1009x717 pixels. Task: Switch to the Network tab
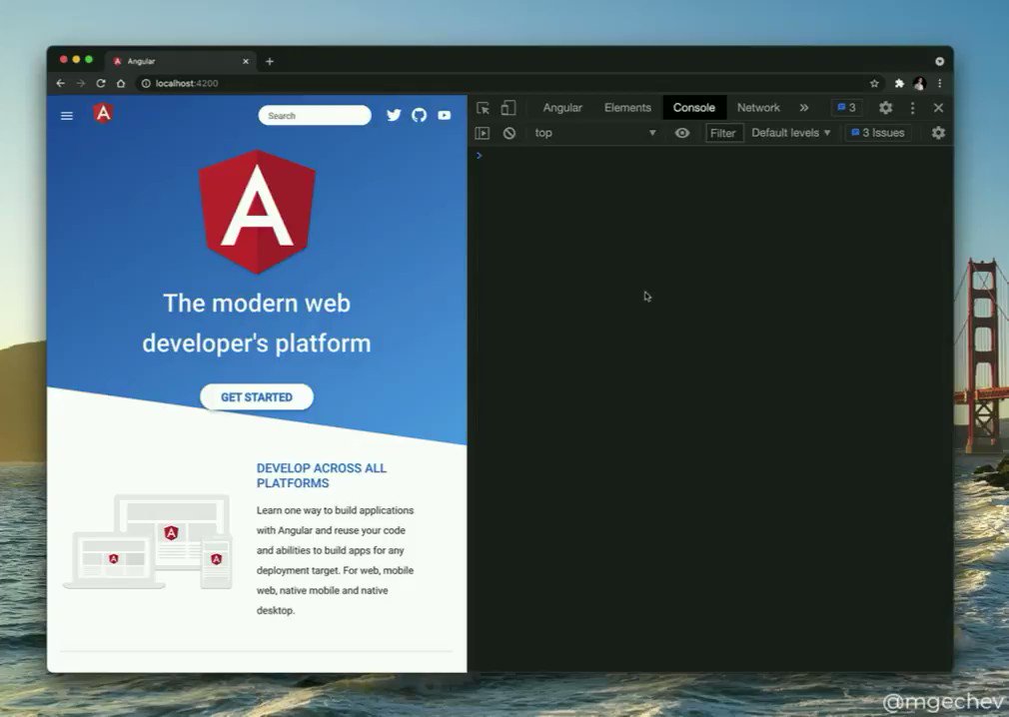coord(758,108)
